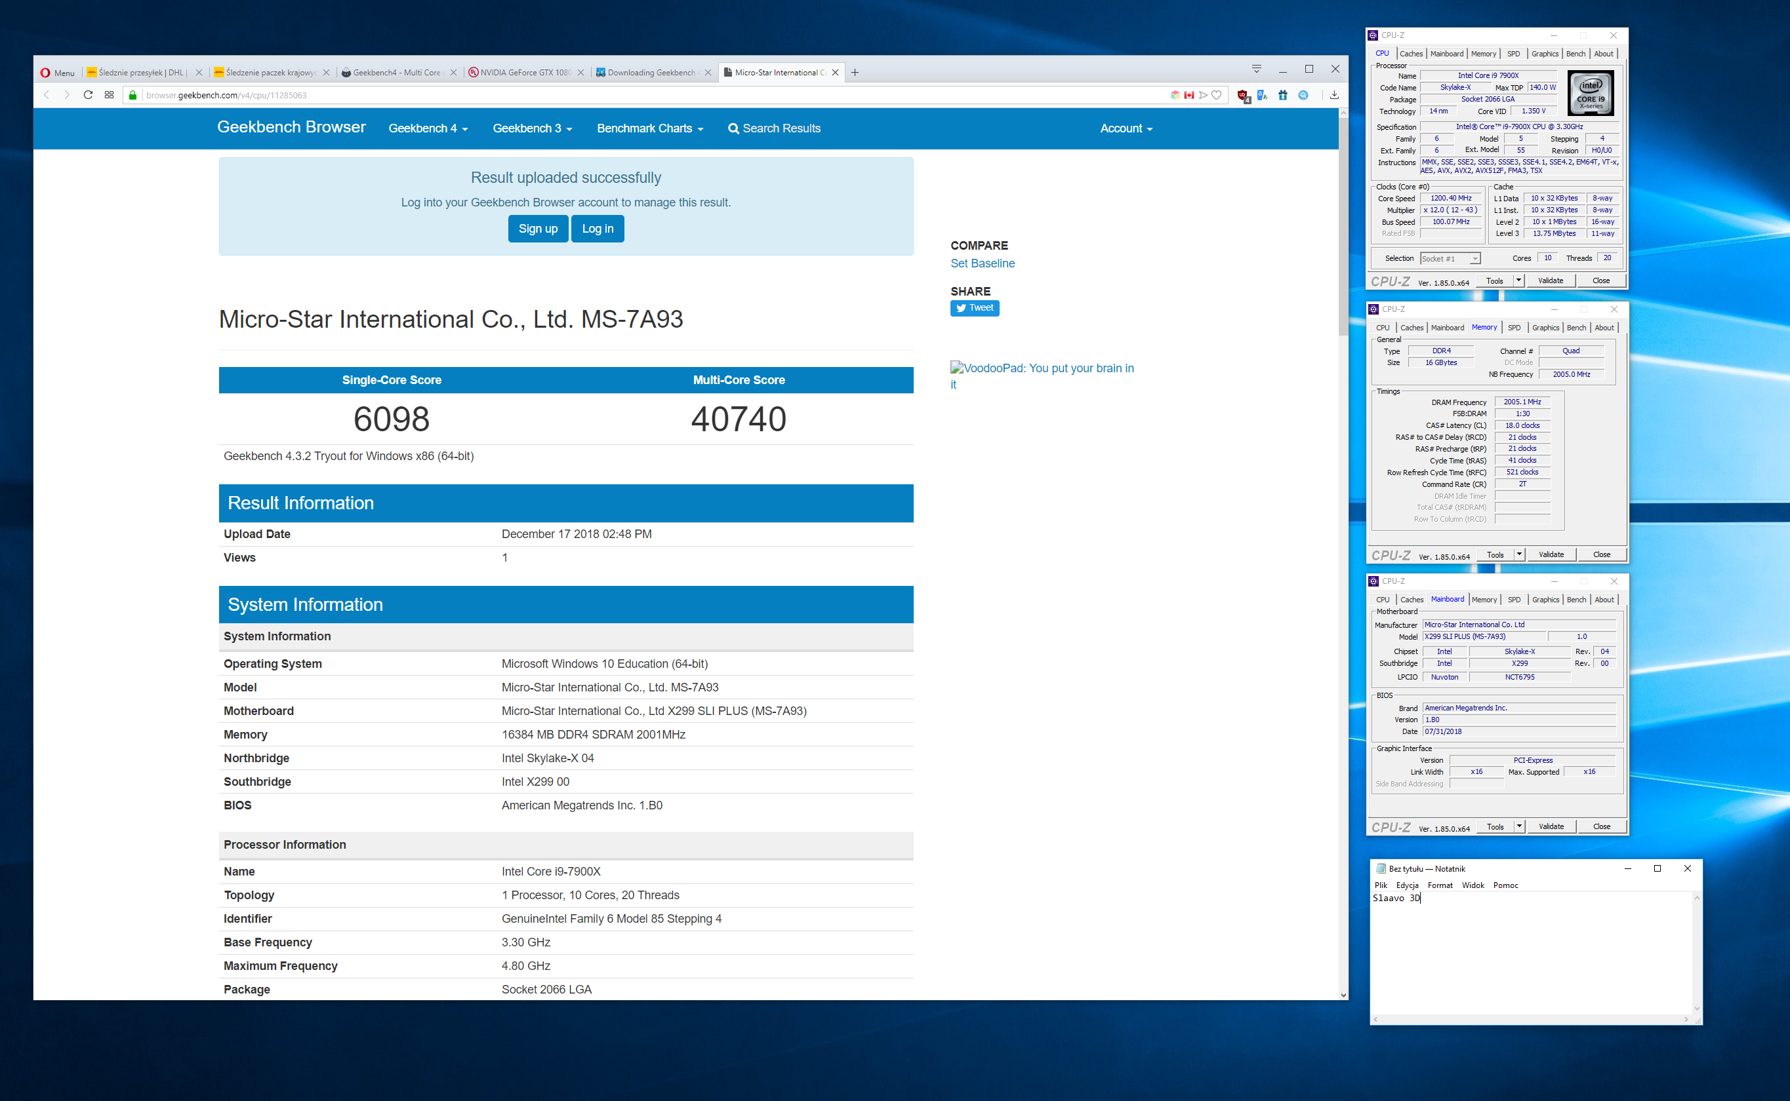Screen dimensions: 1790x1101
Task: Close the NVIDIA GeForce GTX 1080 tab
Action: click(x=581, y=72)
